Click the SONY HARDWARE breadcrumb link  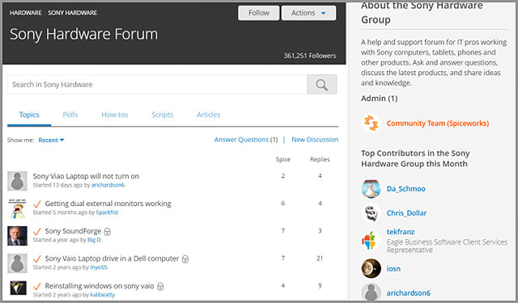(72, 13)
